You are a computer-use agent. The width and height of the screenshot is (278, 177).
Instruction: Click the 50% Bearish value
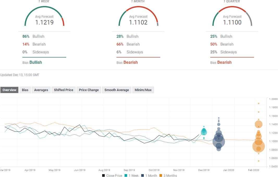pos(214,44)
